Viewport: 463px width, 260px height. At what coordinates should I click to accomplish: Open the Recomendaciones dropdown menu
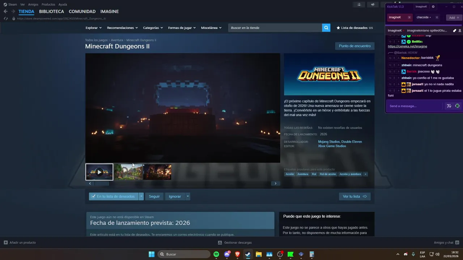(x=122, y=28)
